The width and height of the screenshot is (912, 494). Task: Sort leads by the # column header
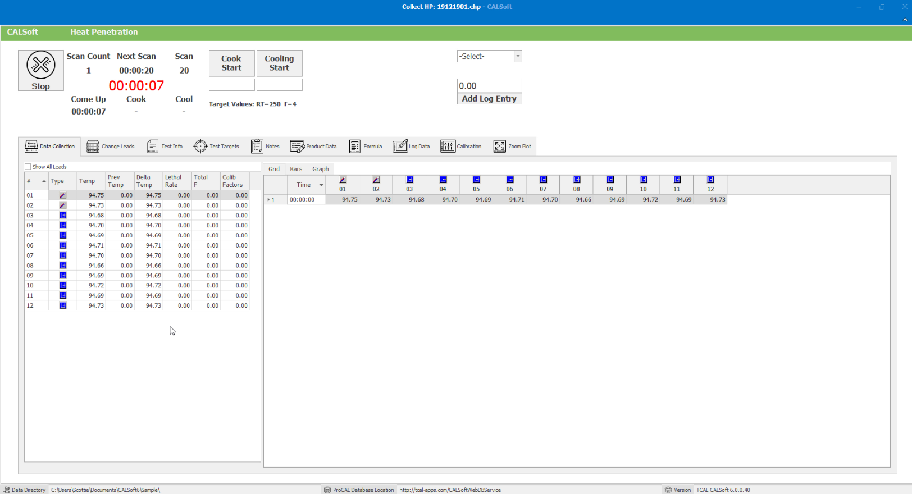coord(36,181)
